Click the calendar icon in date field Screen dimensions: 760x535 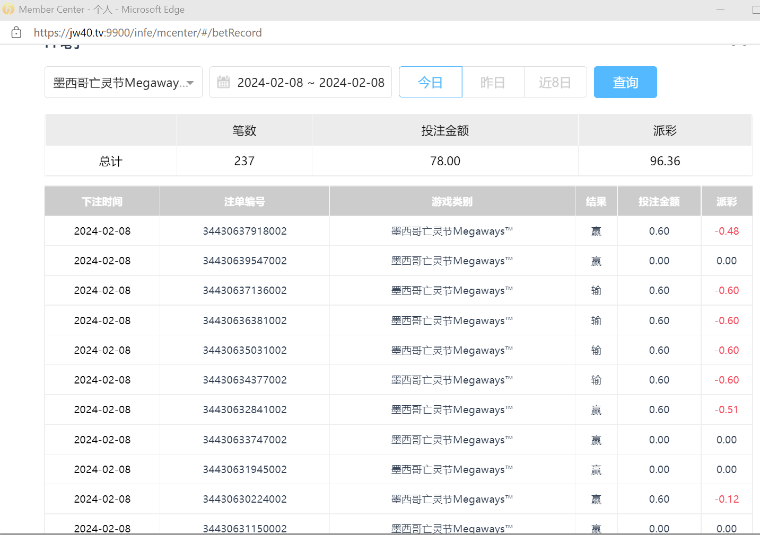click(x=224, y=82)
